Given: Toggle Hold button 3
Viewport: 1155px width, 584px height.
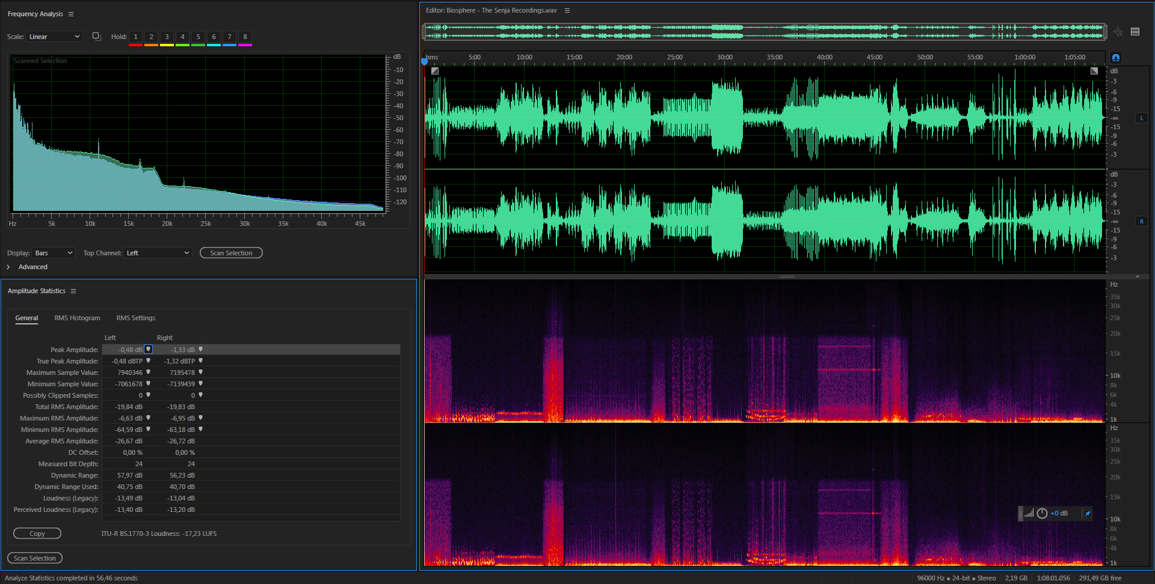Looking at the screenshot, I should (x=167, y=37).
